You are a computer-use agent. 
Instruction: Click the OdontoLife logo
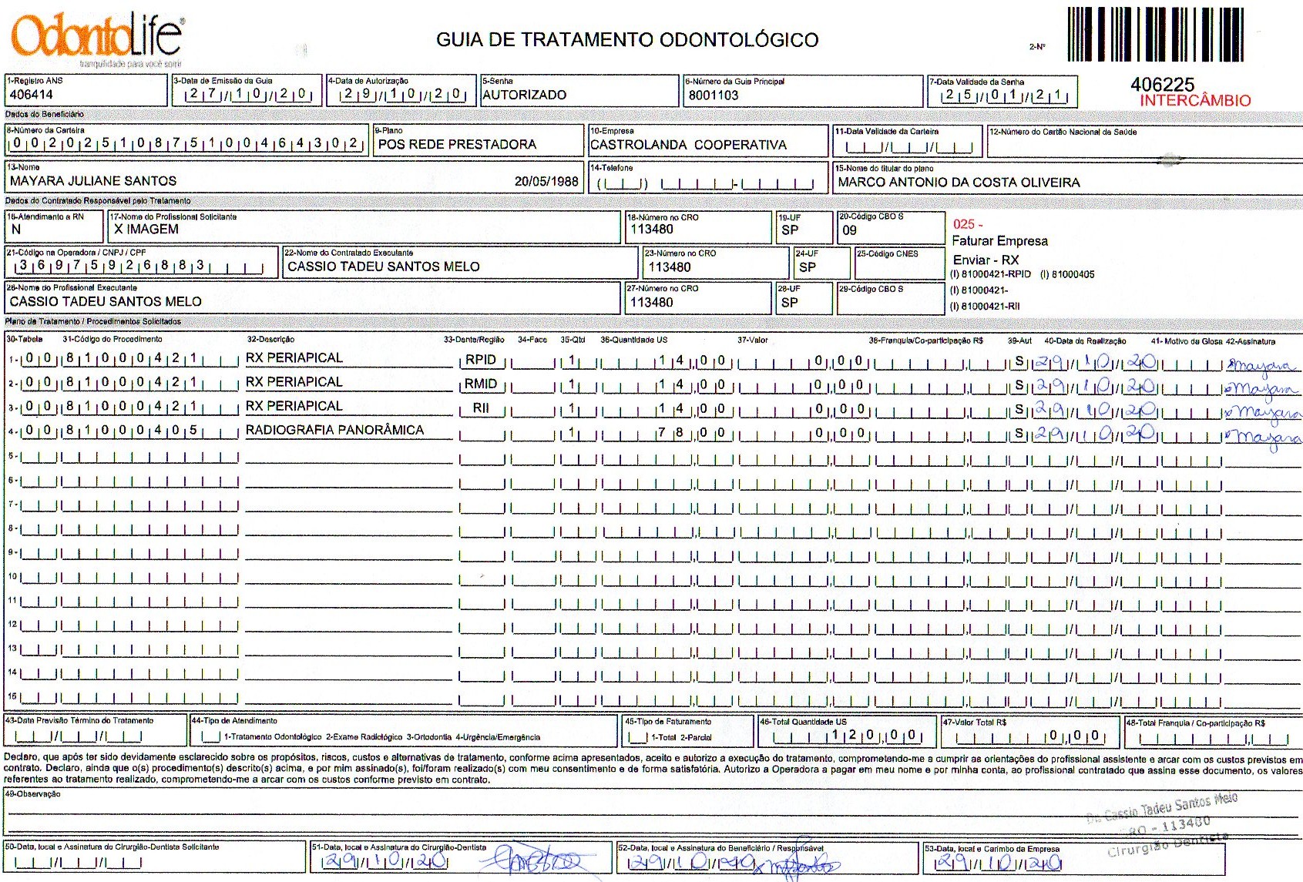point(97,39)
